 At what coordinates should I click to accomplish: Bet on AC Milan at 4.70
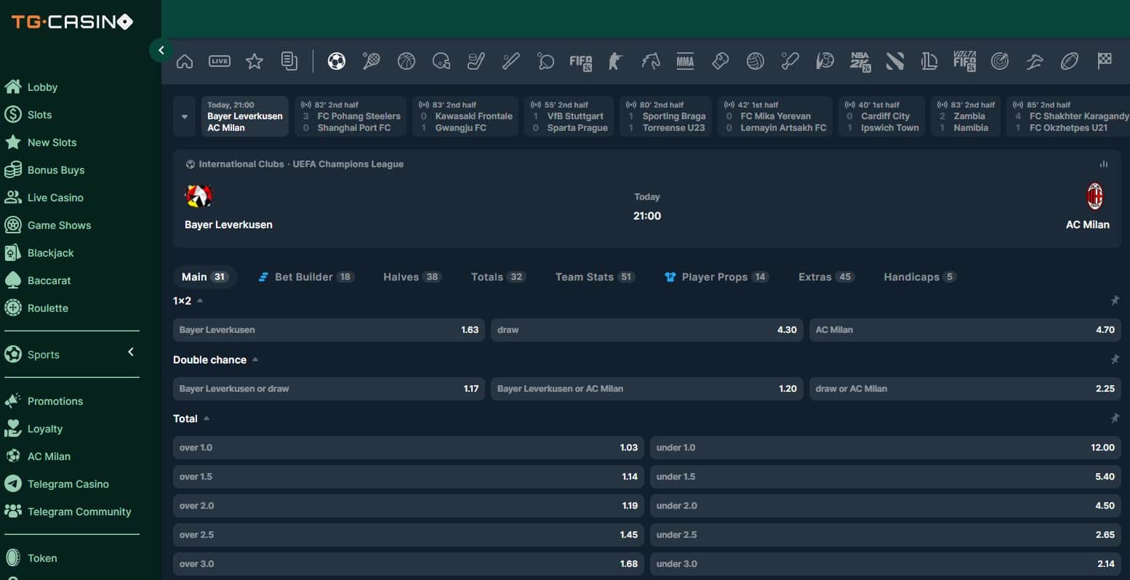click(x=965, y=330)
